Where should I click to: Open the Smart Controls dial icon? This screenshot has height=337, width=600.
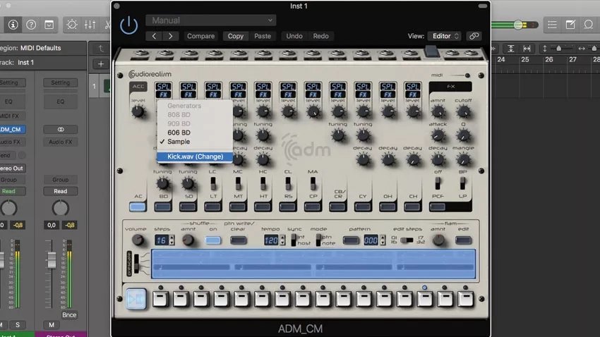pos(71,25)
